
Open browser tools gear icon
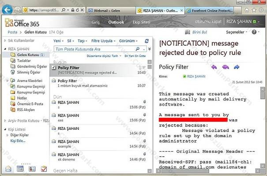(x=261, y=10)
